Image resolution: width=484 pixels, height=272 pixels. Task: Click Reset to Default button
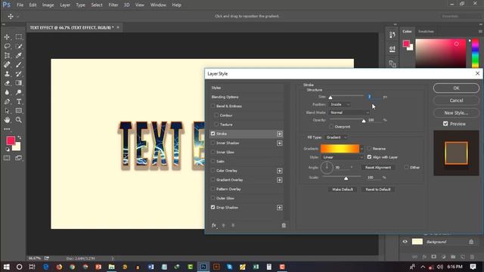tap(378, 190)
